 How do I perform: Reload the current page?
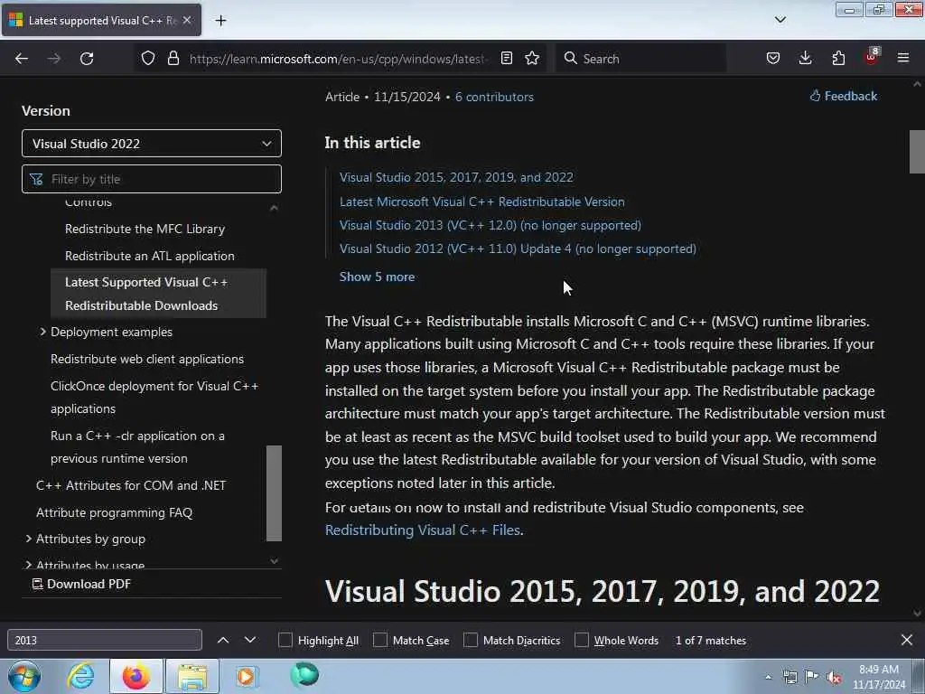pyautogui.click(x=87, y=59)
